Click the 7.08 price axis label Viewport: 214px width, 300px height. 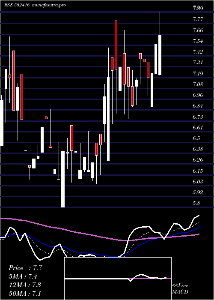198,84
